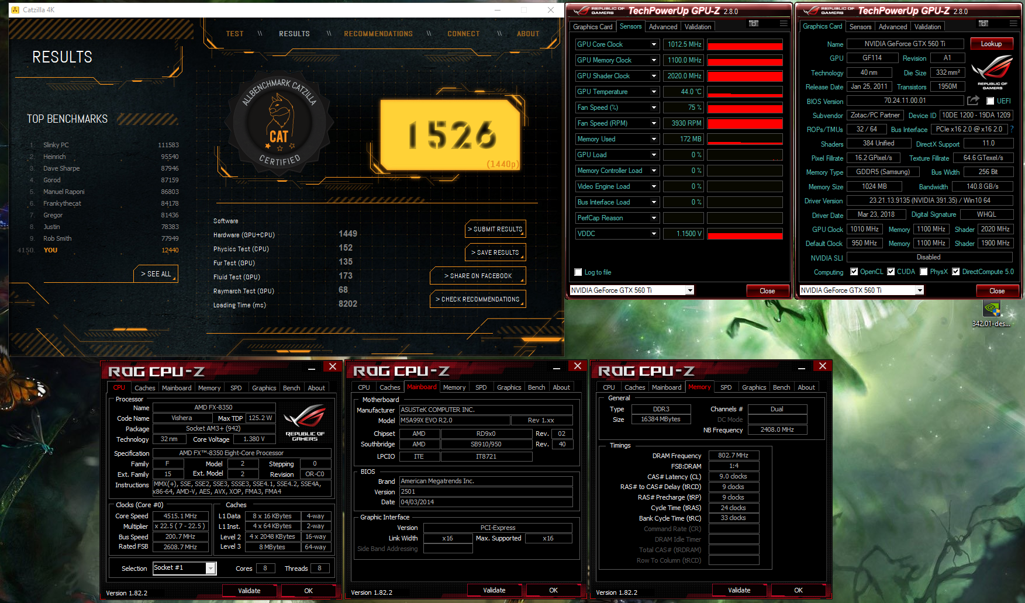Open hamburger menu in GPU-Z Sensors window
The image size is (1025, 603).
coord(783,23)
